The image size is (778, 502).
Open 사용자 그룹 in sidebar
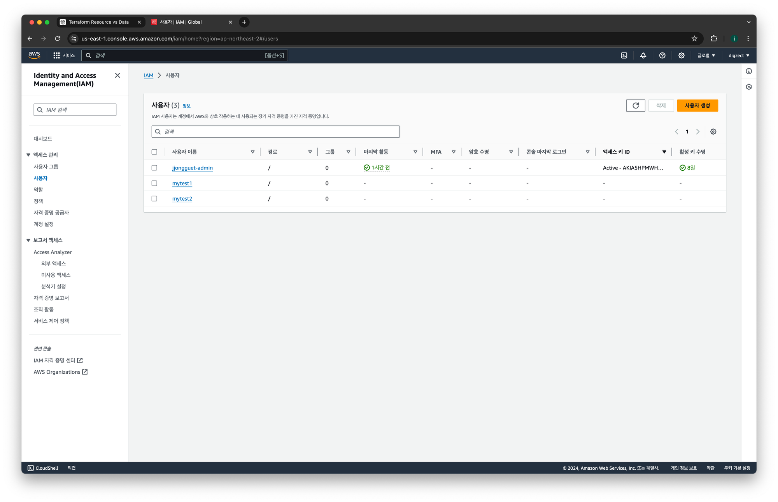(x=46, y=167)
